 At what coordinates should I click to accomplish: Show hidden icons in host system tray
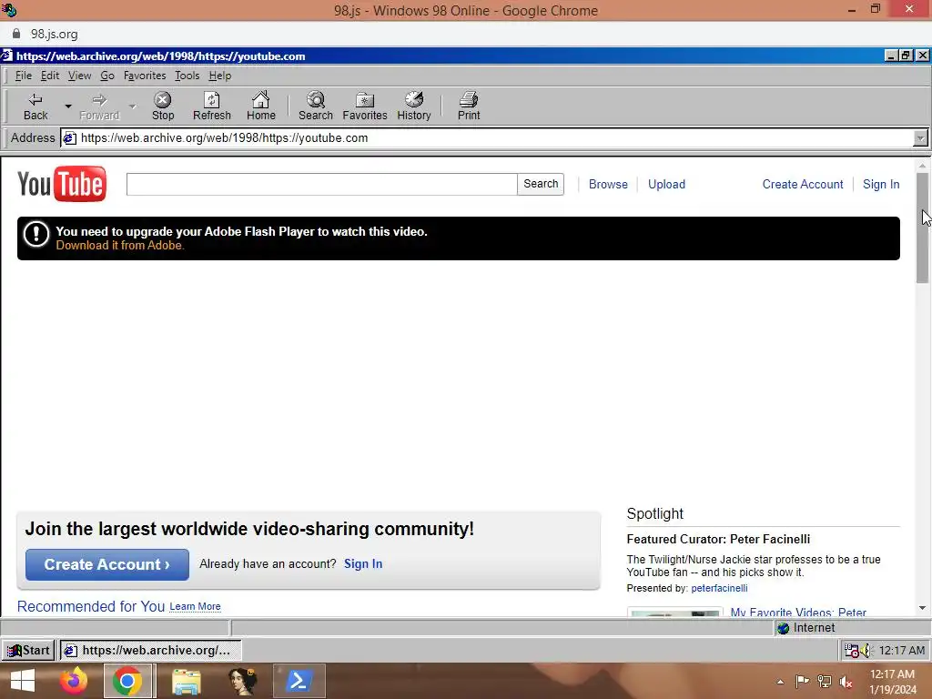[x=780, y=682]
